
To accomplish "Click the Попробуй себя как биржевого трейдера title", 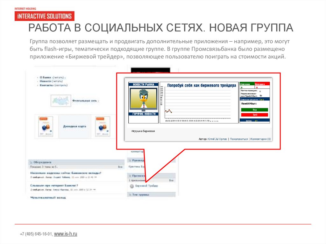I will (202, 86).
